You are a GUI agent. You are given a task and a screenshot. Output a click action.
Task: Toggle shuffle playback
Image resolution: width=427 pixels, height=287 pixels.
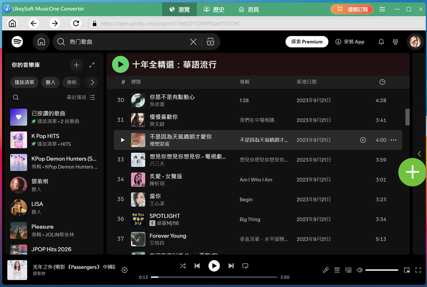[183, 266]
